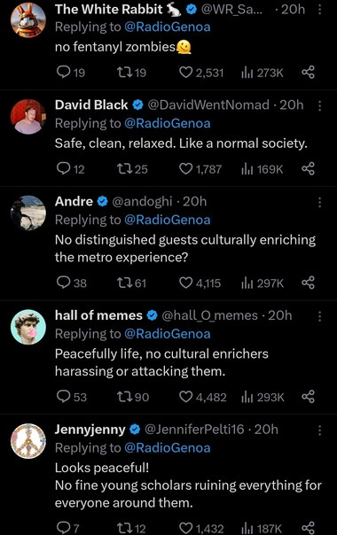Open hall of memes' statue profile picture
Image resolution: width=337 pixels, height=535 pixels.
tap(28, 327)
